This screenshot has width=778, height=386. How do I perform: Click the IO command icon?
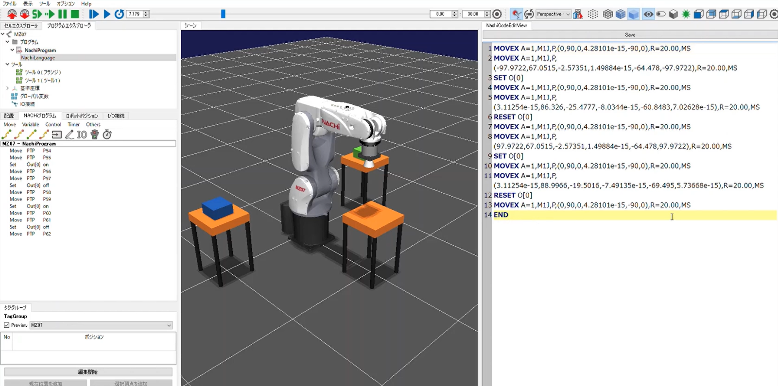point(82,134)
